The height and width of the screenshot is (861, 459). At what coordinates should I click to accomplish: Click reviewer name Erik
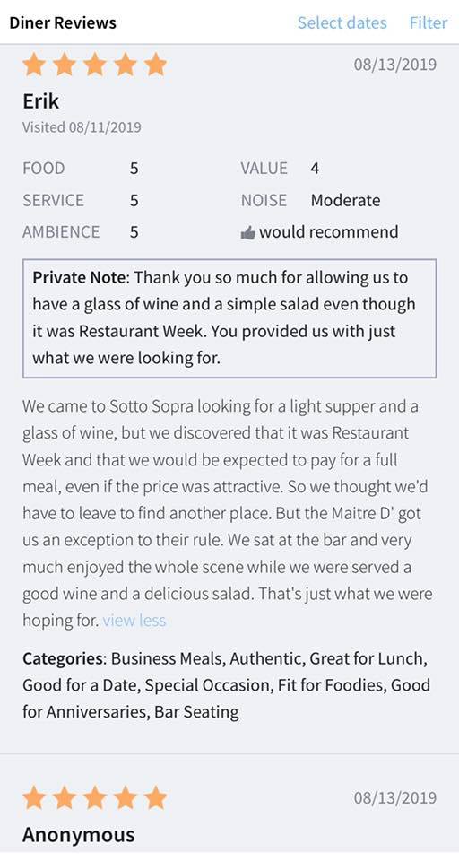[x=40, y=101]
